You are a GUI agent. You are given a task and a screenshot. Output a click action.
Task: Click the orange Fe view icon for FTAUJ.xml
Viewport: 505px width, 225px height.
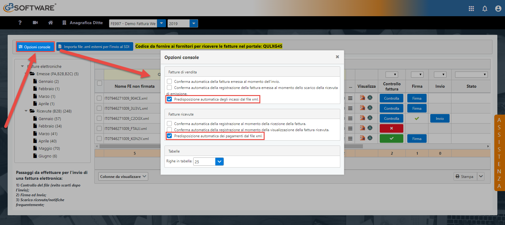pyautogui.click(x=363, y=128)
